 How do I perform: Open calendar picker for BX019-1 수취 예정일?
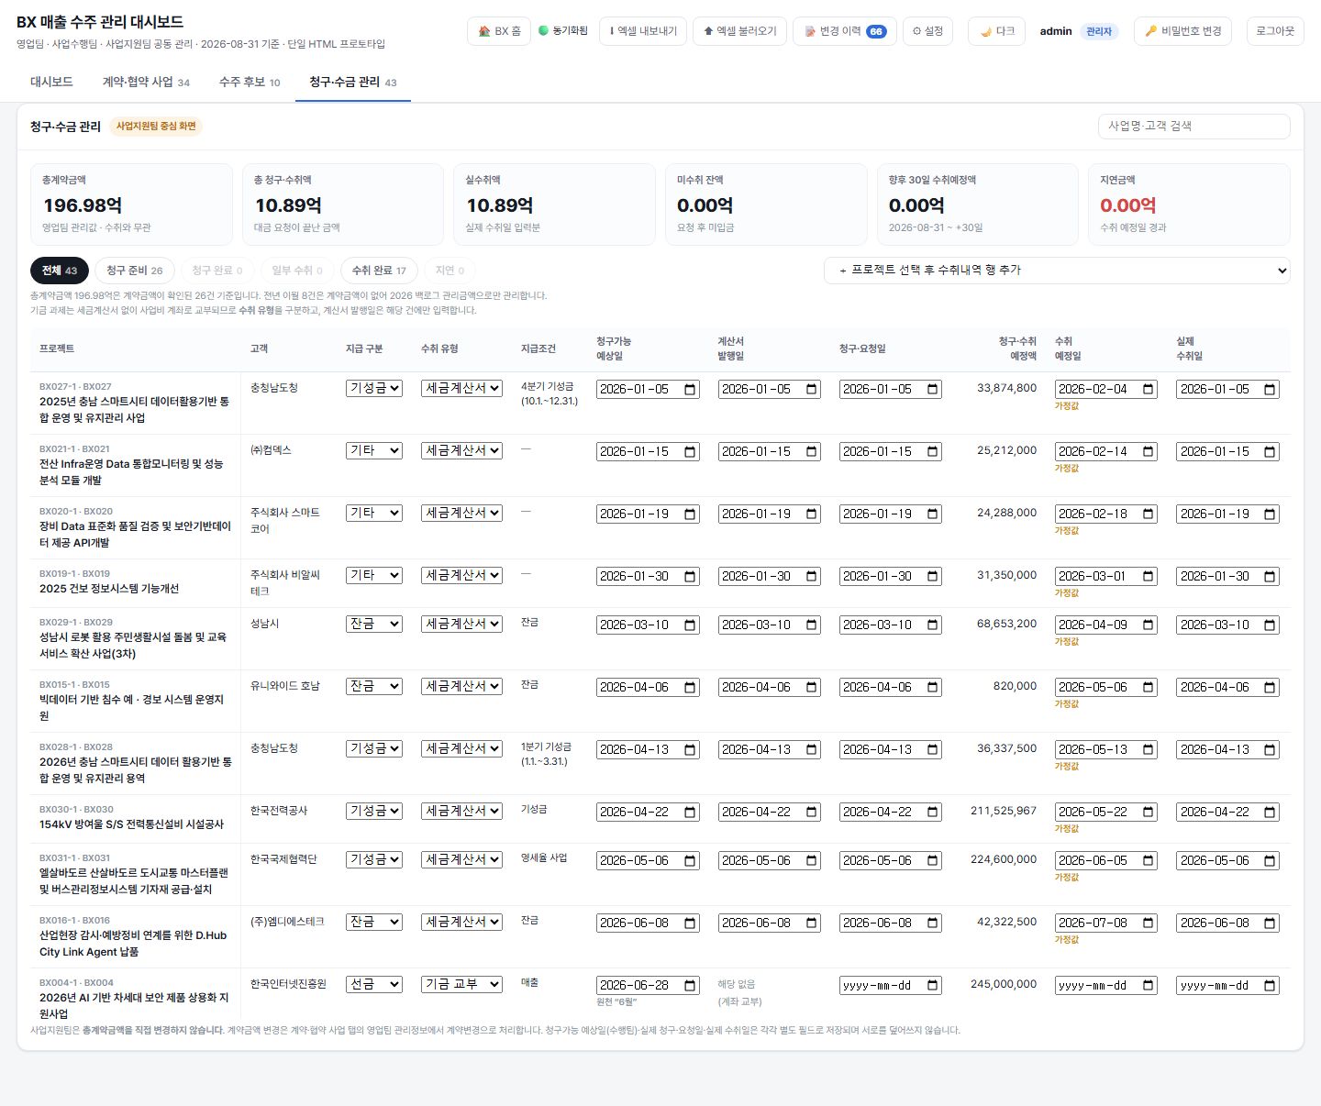pyautogui.click(x=1149, y=576)
